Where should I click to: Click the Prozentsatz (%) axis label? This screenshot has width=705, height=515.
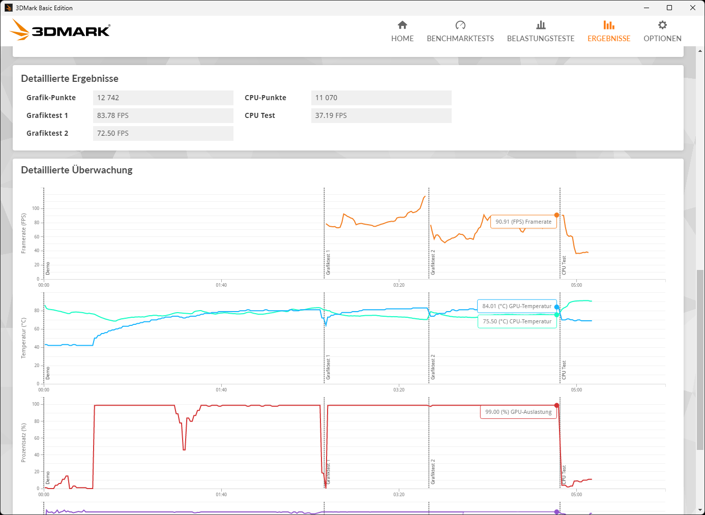click(x=23, y=443)
